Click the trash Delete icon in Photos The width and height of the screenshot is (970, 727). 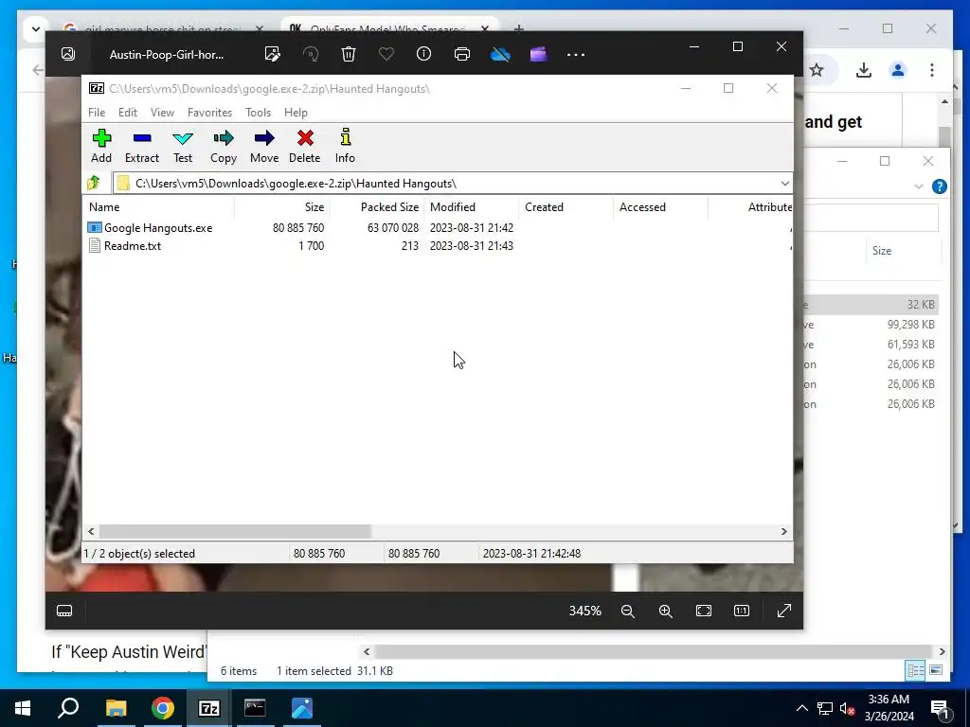[349, 54]
